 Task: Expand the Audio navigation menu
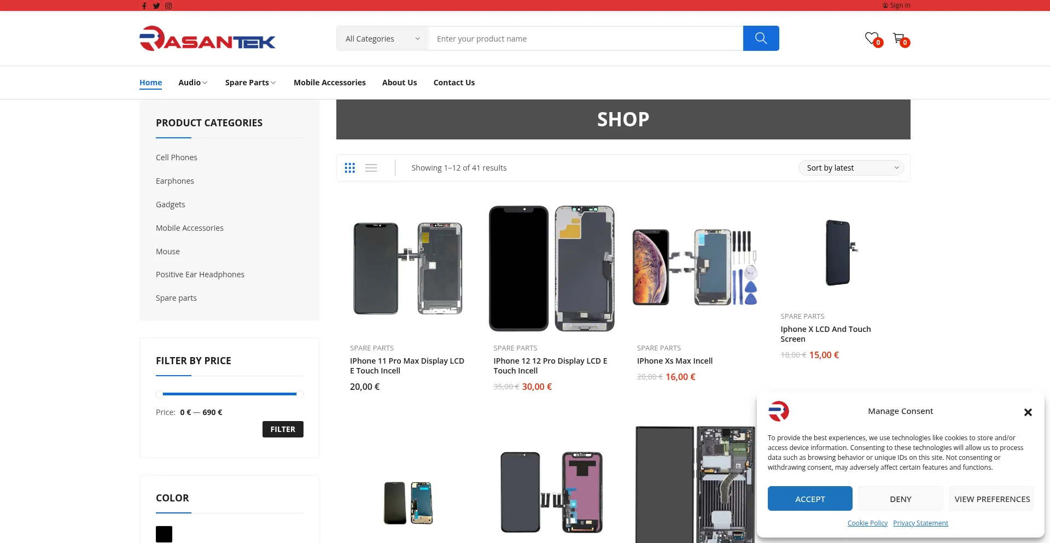point(192,83)
